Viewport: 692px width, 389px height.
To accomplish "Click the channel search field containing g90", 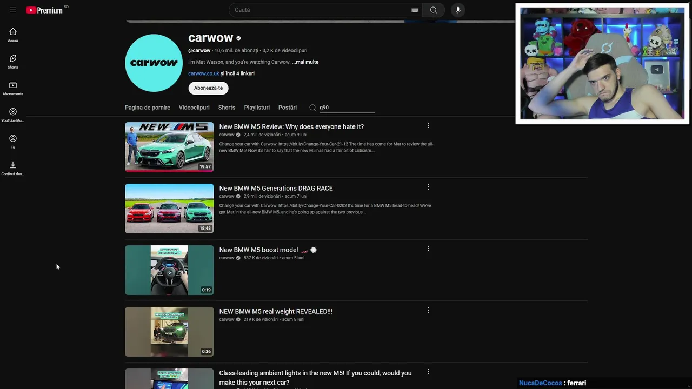I will (347, 108).
